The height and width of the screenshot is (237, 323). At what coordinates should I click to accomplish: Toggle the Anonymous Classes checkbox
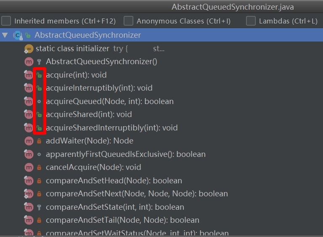coord(128,21)
